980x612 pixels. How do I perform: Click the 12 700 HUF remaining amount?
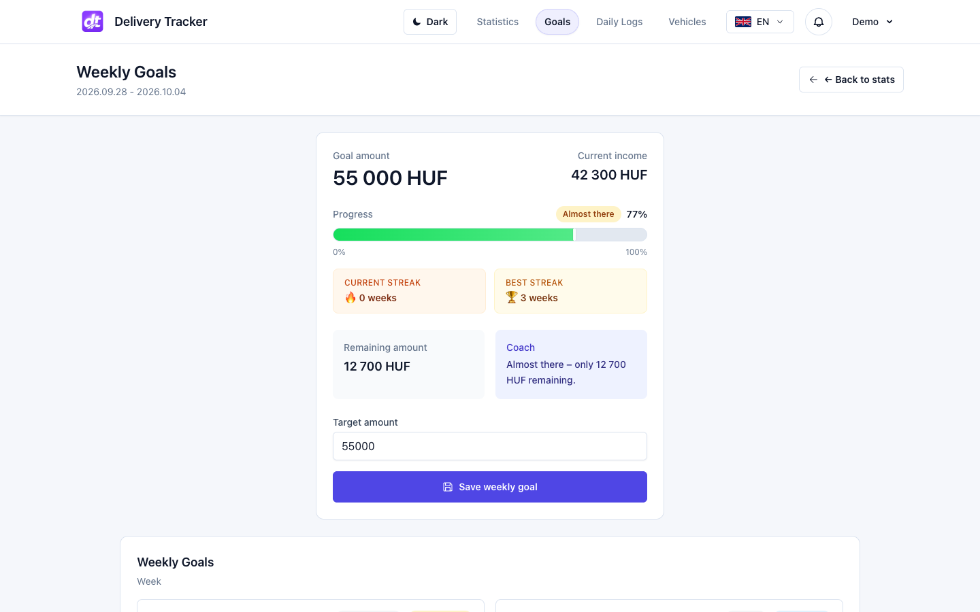[377, 367]
